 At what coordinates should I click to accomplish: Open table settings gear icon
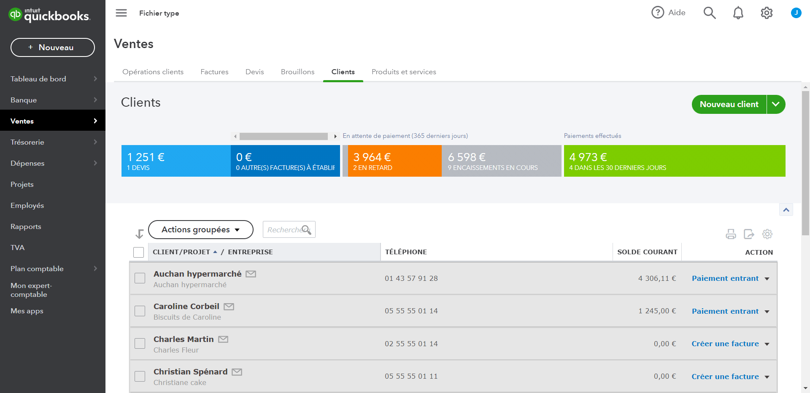click(767, 234)
